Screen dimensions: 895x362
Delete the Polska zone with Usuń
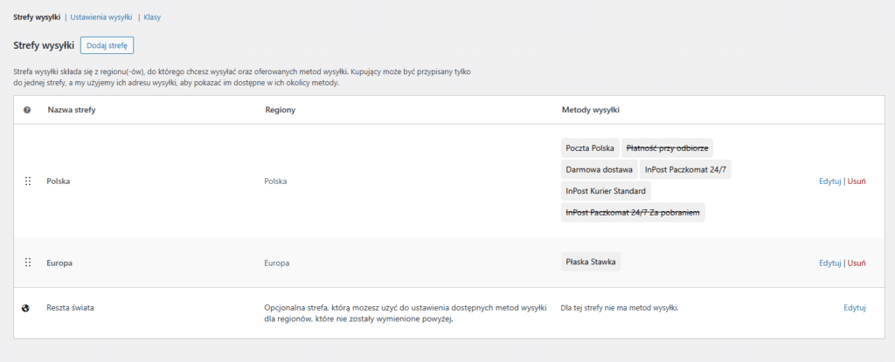(857, 181)
